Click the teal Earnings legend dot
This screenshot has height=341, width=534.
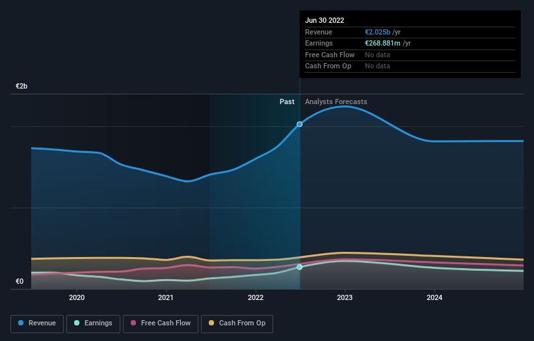pyautogui.click(x=77, y=323)
